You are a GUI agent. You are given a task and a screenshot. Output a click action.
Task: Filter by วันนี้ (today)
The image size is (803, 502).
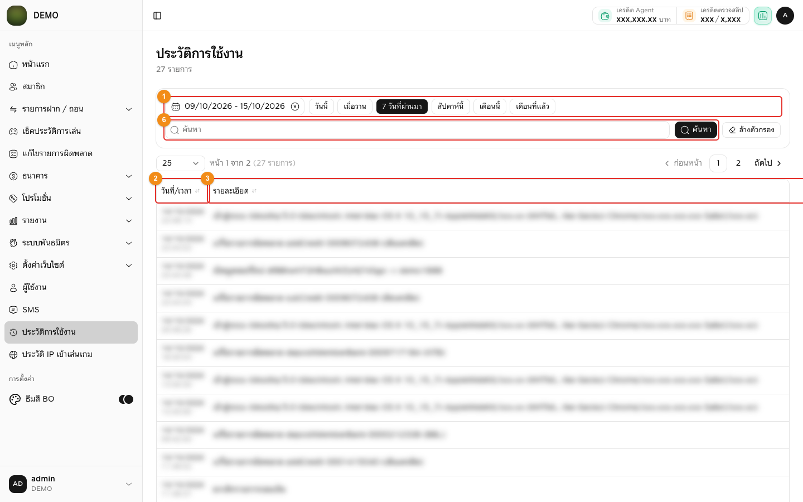pyautogui.click(x=321, y=107)
